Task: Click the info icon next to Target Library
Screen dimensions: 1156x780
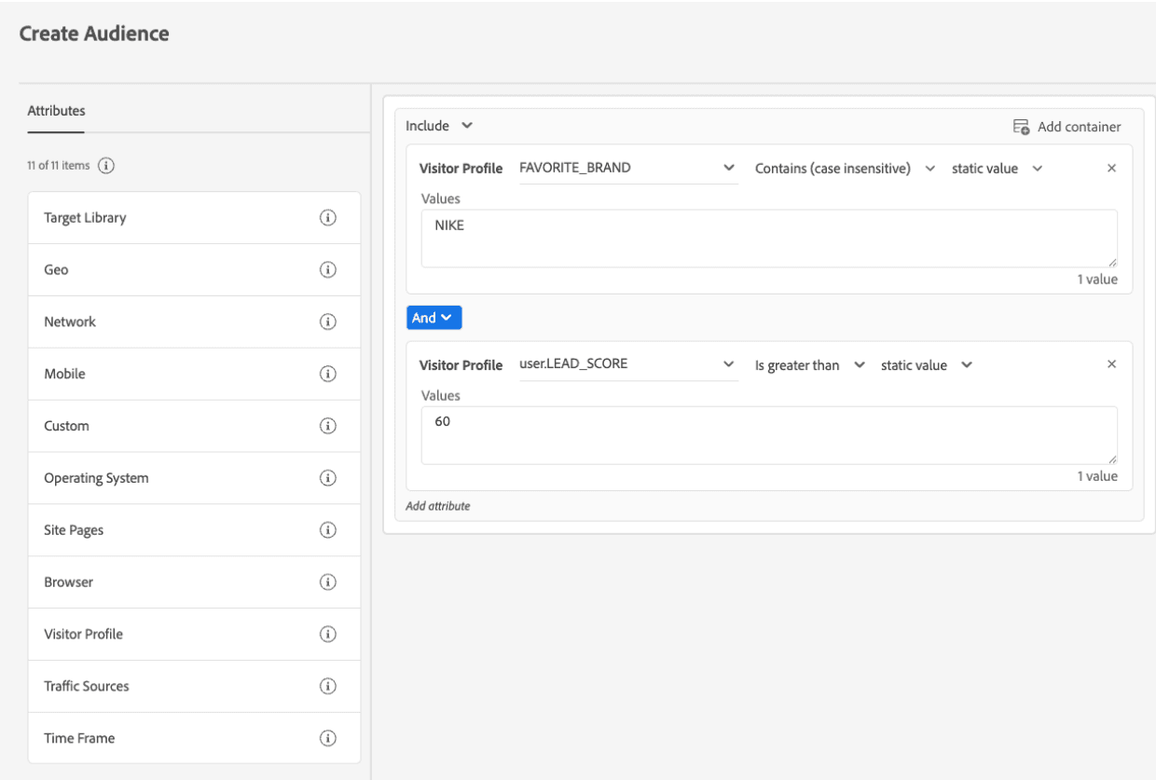Action: click(327, 218)
